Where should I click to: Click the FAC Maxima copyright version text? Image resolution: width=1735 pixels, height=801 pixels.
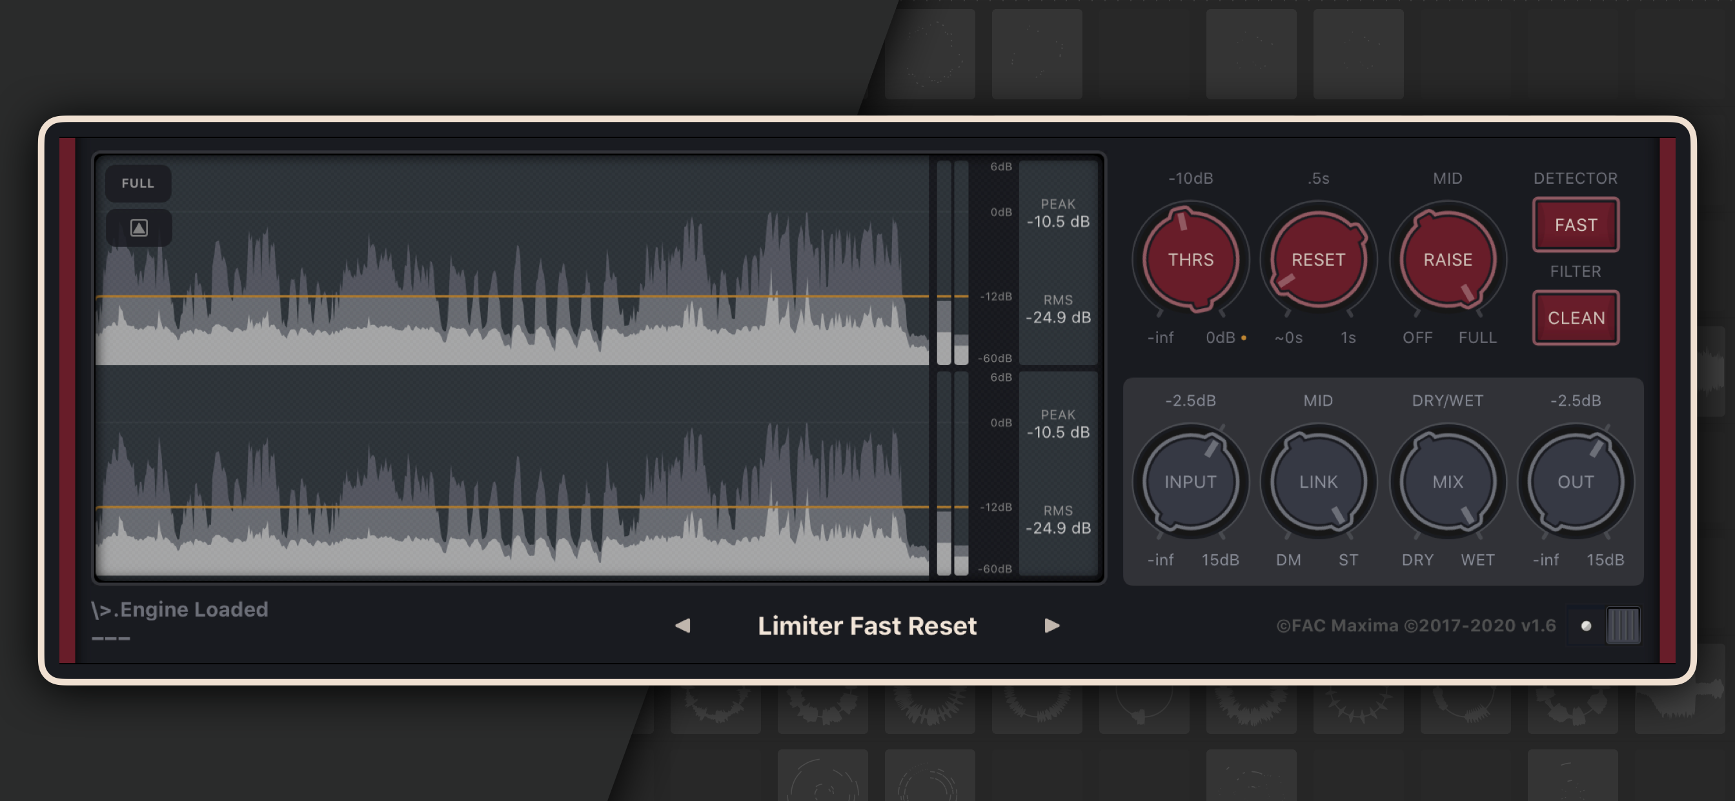pyautogui.click(x=1415, y=626)
